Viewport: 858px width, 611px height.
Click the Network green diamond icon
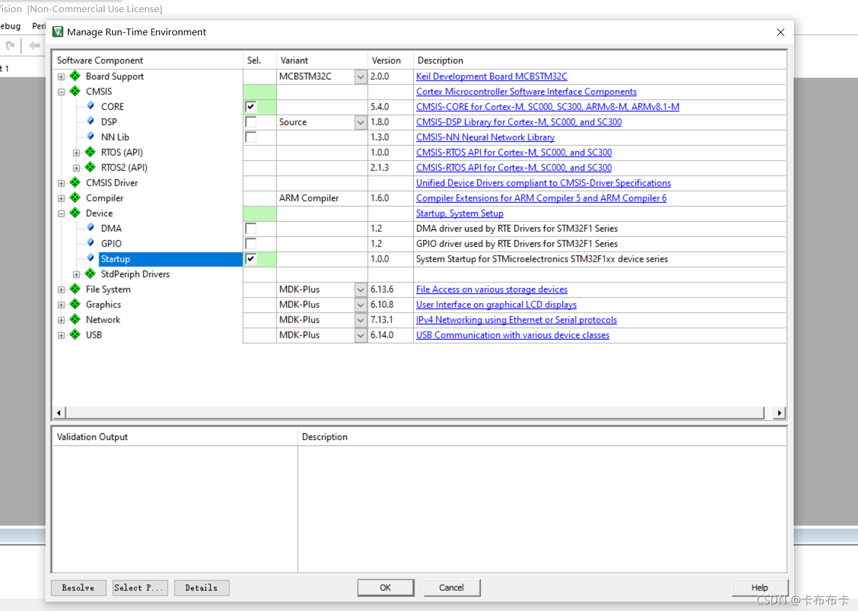tap(75, 319)
